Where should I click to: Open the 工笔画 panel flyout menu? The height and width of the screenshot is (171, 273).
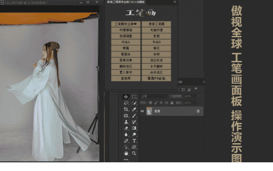pyautogui.click(x=175, y=2)
